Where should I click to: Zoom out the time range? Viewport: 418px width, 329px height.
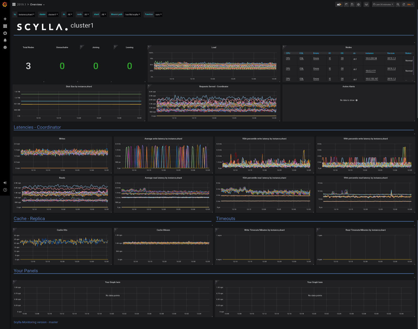(398, 4)
